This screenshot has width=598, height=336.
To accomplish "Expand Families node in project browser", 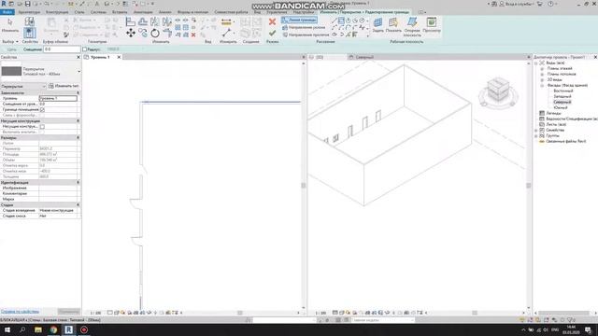I will (x=536, y=131).
